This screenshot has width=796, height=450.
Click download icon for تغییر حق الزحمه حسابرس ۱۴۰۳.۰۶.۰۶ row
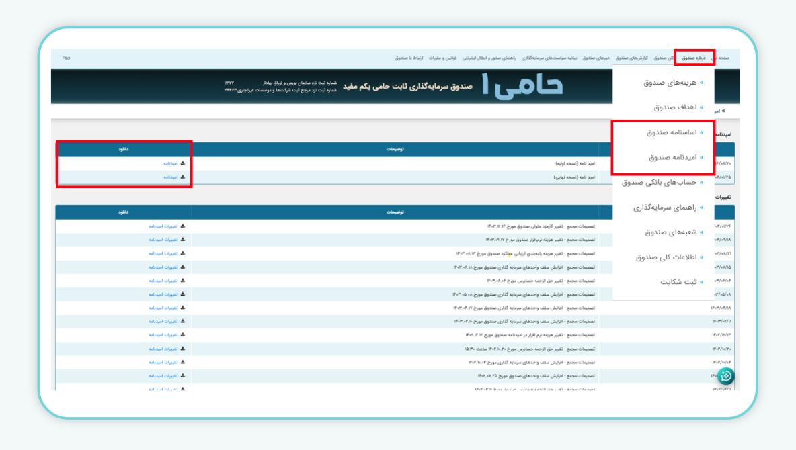pyautogui.click(x=183, y=281)
